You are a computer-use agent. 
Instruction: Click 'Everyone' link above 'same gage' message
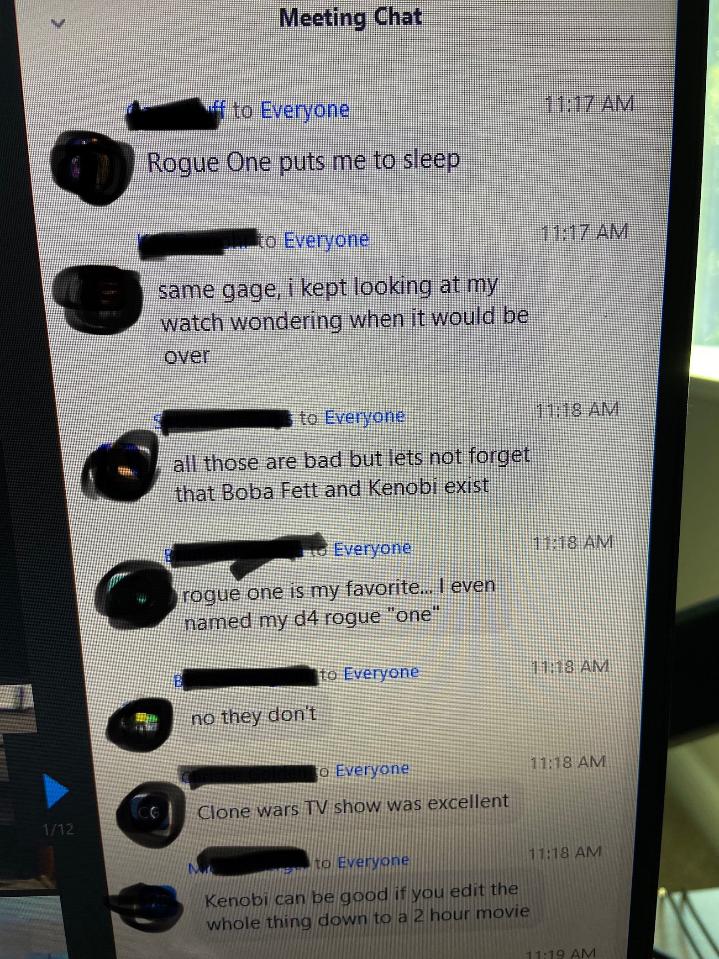[x=326, y=240]
